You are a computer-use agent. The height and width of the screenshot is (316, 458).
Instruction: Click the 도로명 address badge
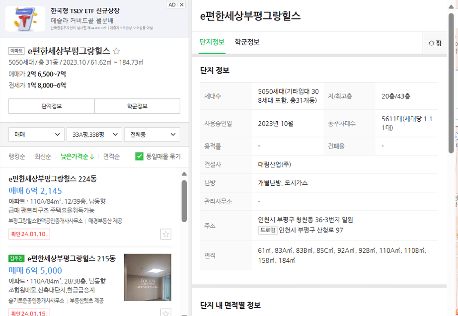point(268,230)
